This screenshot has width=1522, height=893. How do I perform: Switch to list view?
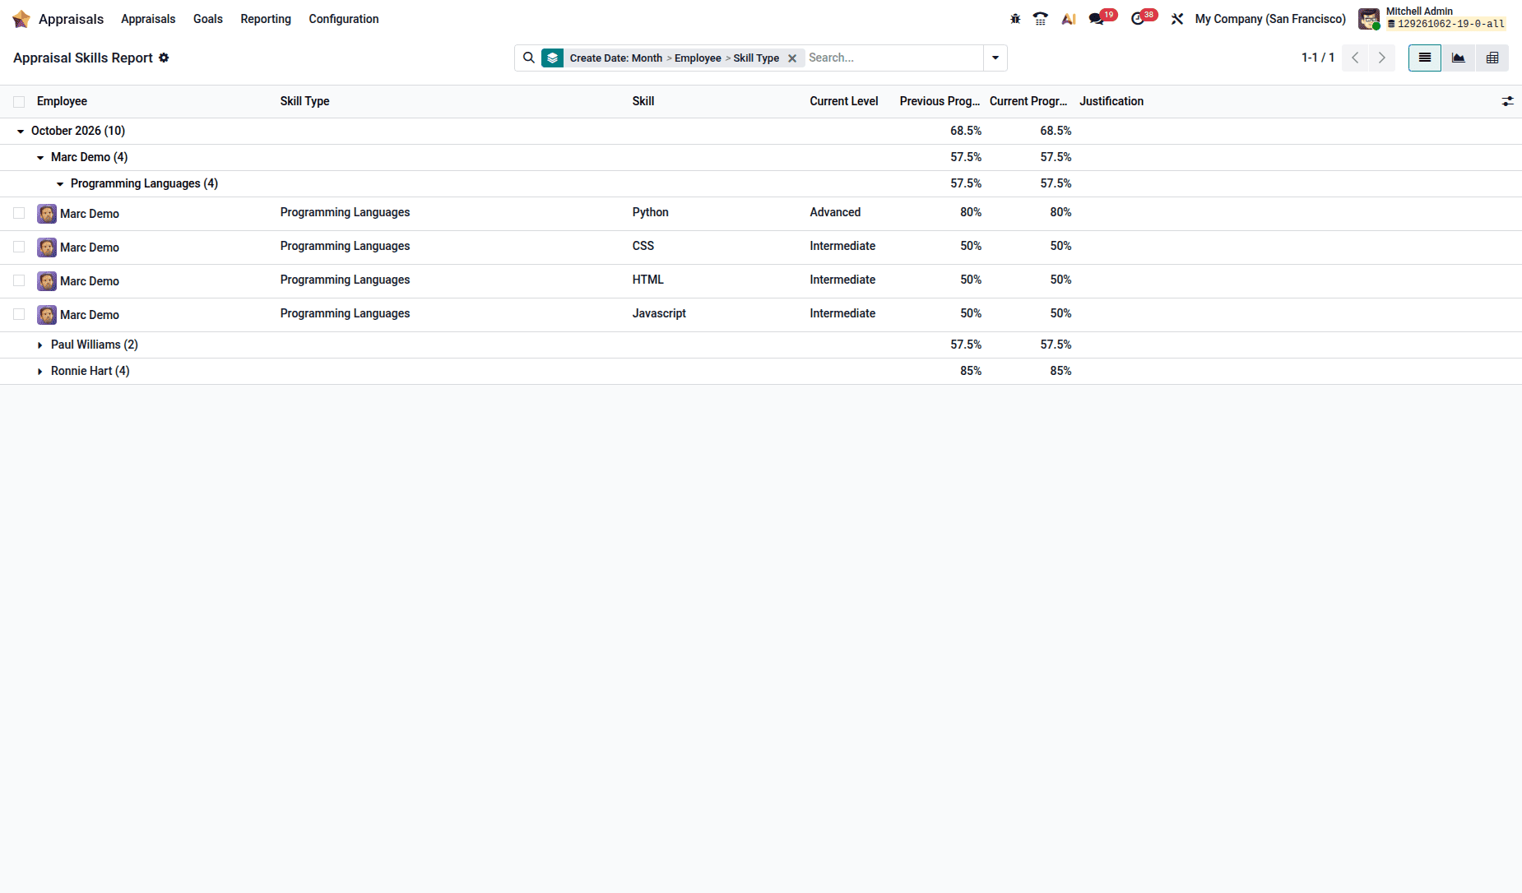coord(1425,58)
